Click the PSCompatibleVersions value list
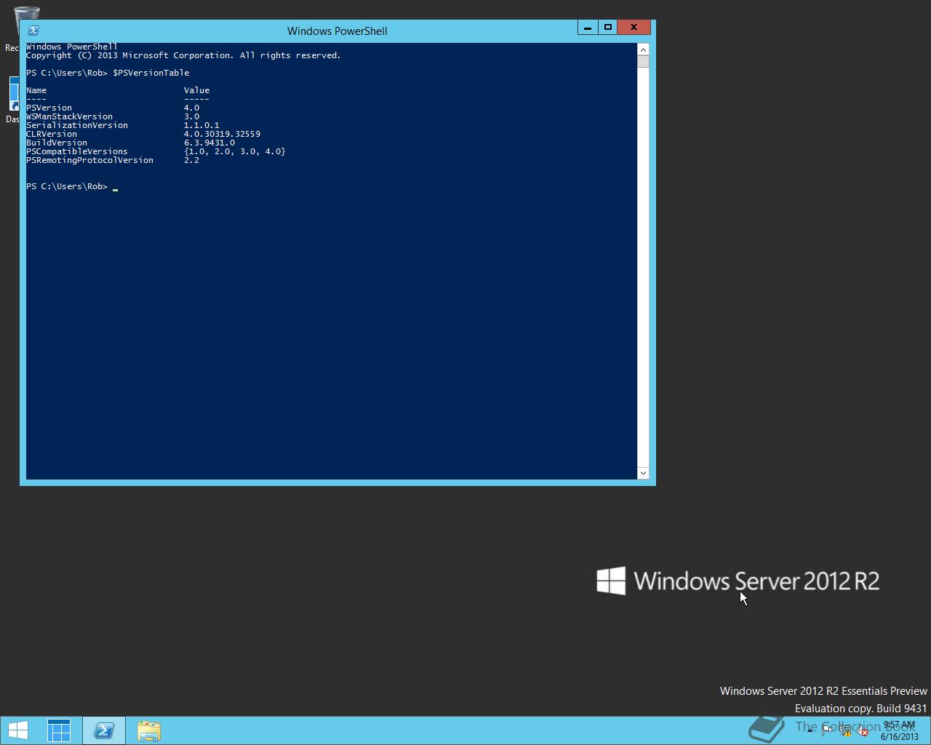Image resolution: width=931 pixels, height=745 pixels. click(x=235, y=151)
